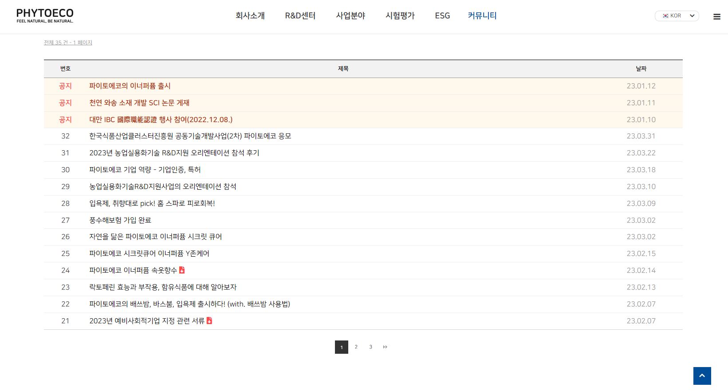
Task: Open post 농업실용화기술R&D지원사업의 오리엔테이션 참석
Action: coord(163,187)
